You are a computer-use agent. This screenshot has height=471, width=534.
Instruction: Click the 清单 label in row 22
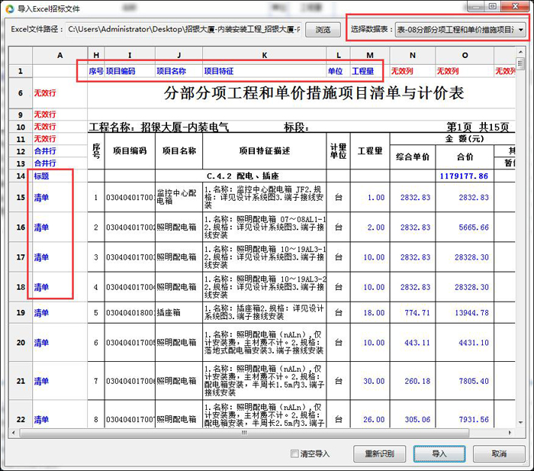coord(41,420)
